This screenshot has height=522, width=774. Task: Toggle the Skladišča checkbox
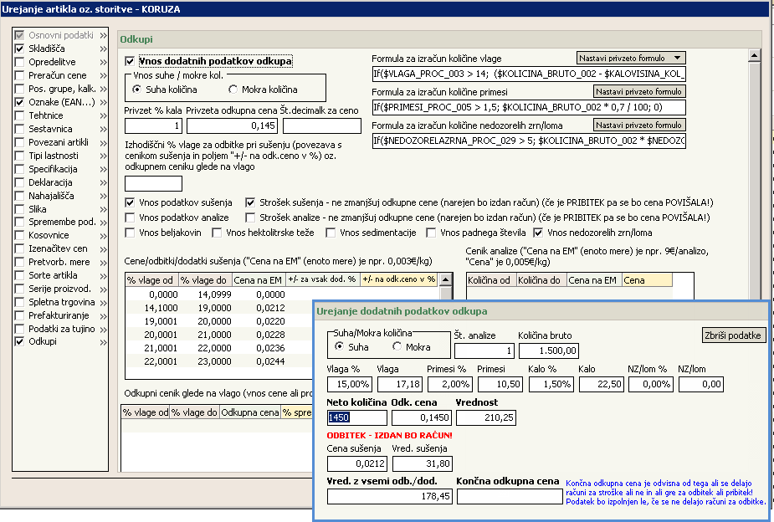[x=19, y=49]
